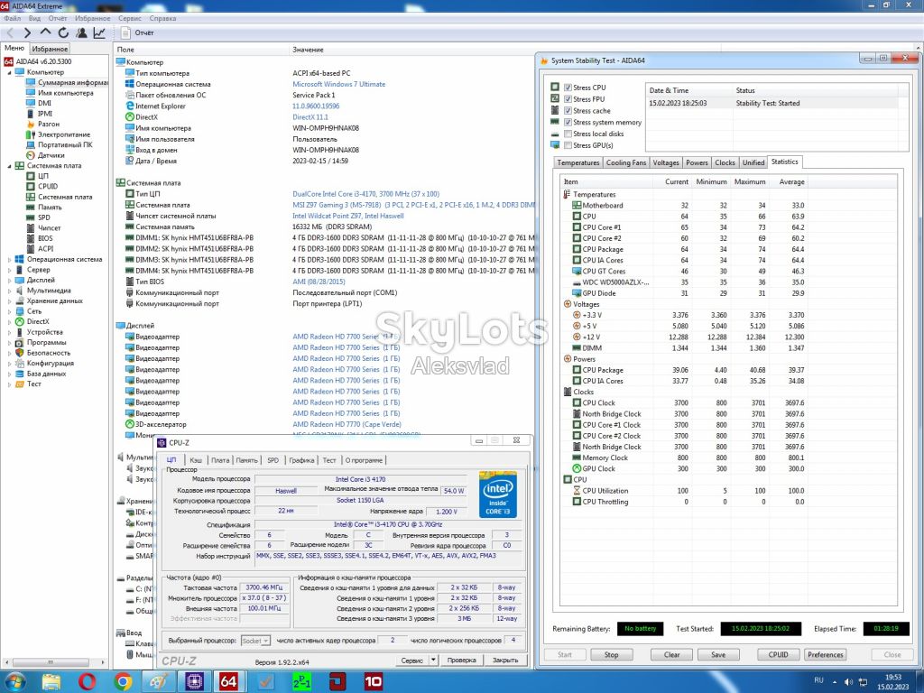Image resolution: width=924 pixels, height=693 pixels.
Task: Open the Сервис menu in AIDA64
Action: [130, 18]
